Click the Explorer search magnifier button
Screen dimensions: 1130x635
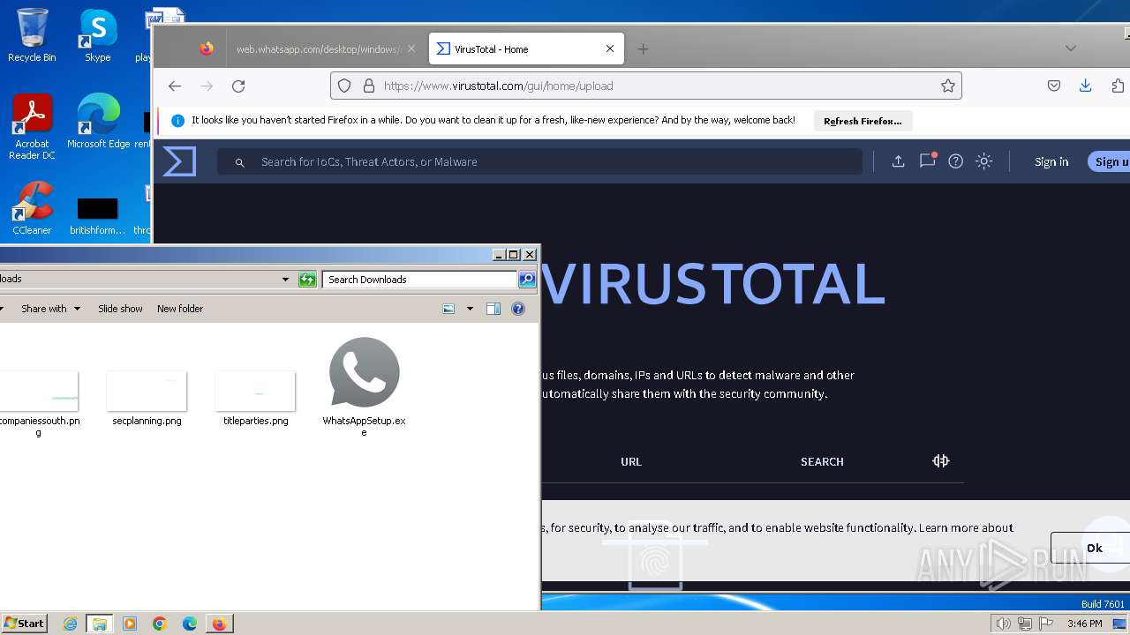(x=527, y=280)
